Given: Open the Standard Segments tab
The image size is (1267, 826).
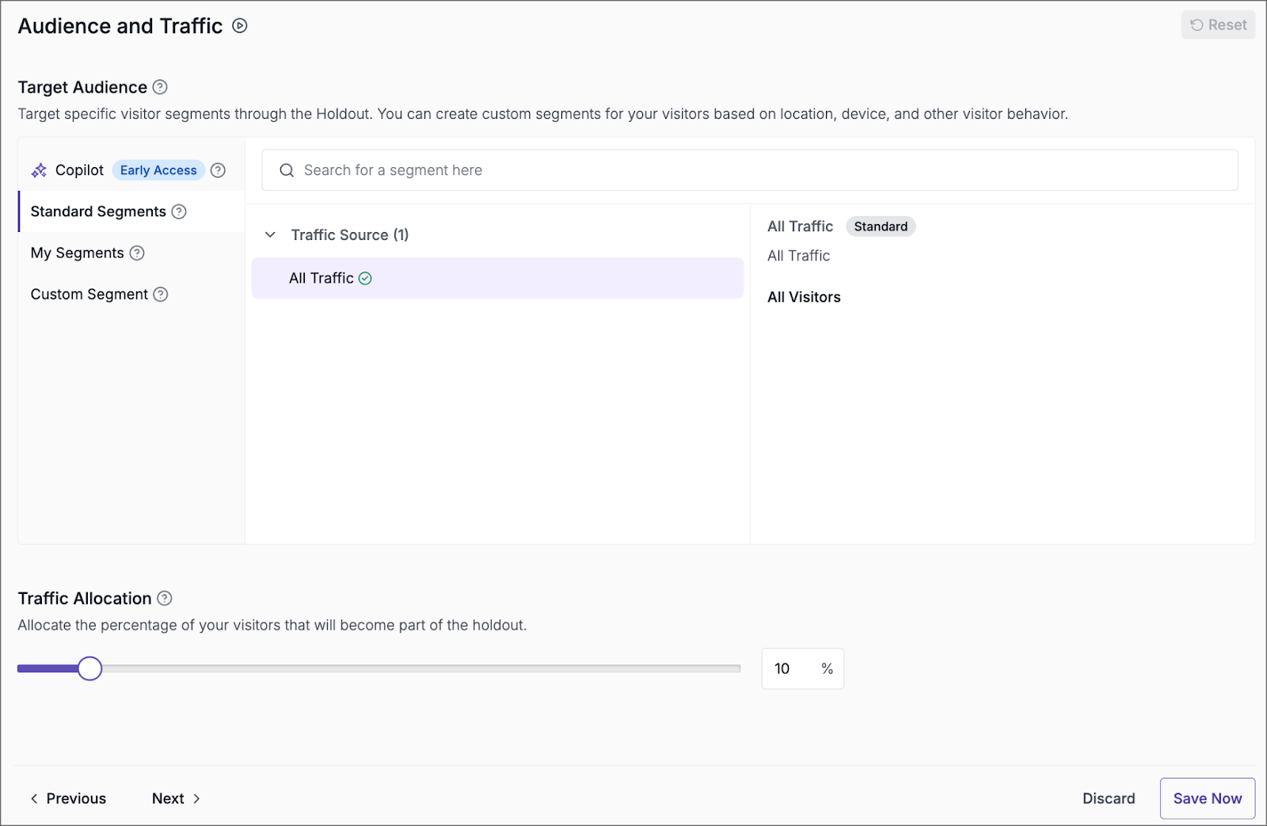Looking at the screenshot, I should (x=98, y=211).
